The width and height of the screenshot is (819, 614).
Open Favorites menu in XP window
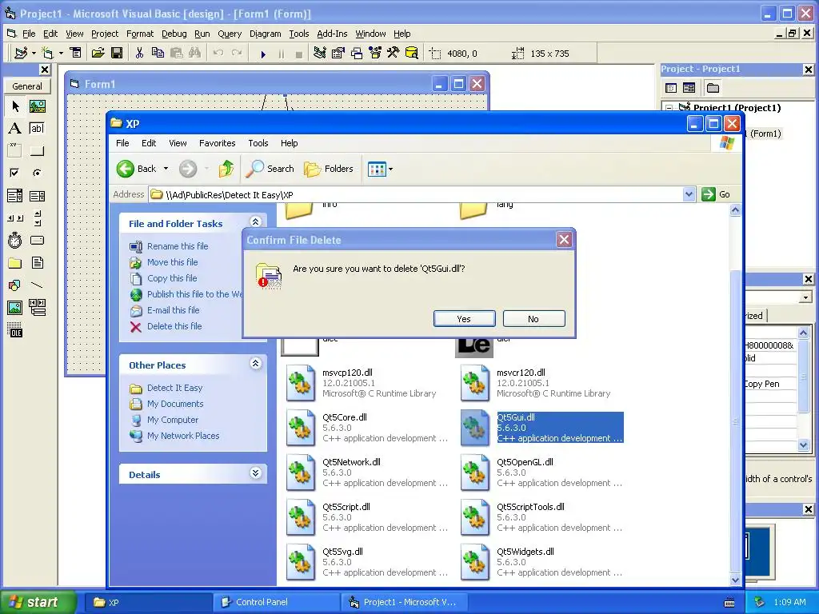218,143
